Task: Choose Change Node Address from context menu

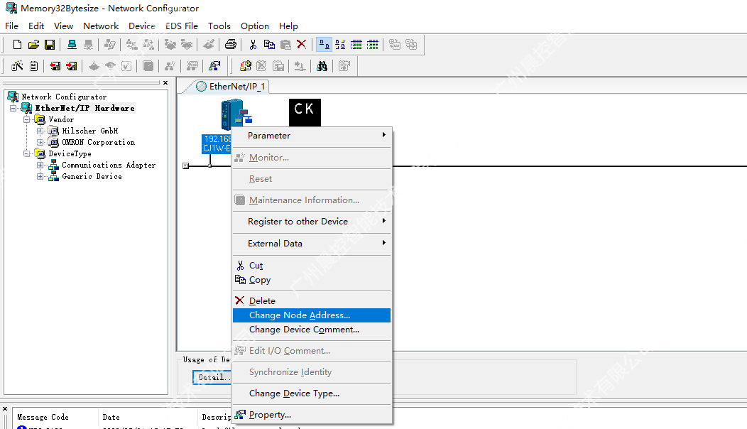Action: tap(312, 315)
